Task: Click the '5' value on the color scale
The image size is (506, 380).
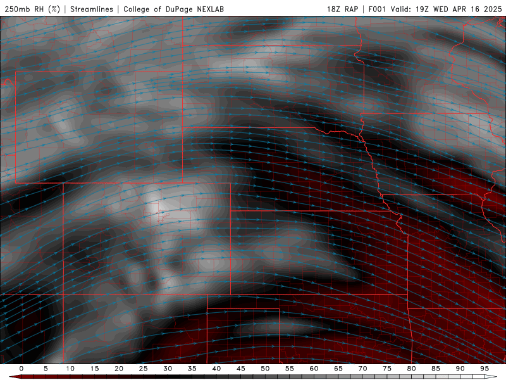Action: click(46, 369)
